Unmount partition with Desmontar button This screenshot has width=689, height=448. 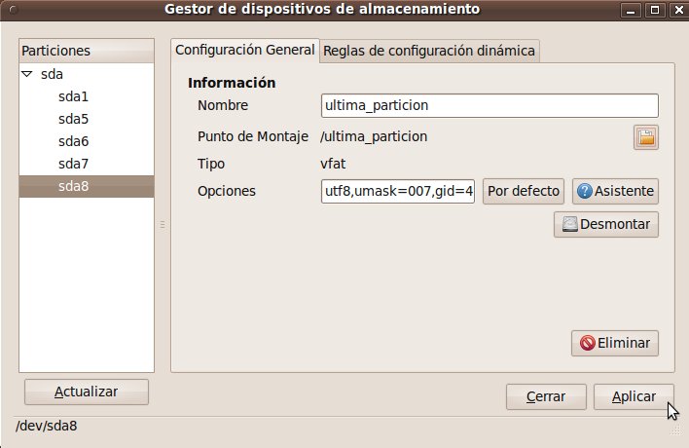pyautogui.click(x=606, y=224)
